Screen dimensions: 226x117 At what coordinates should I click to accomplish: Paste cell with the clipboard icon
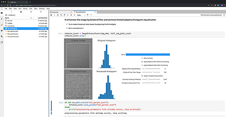pyautogui.click(x=64, y=15)
